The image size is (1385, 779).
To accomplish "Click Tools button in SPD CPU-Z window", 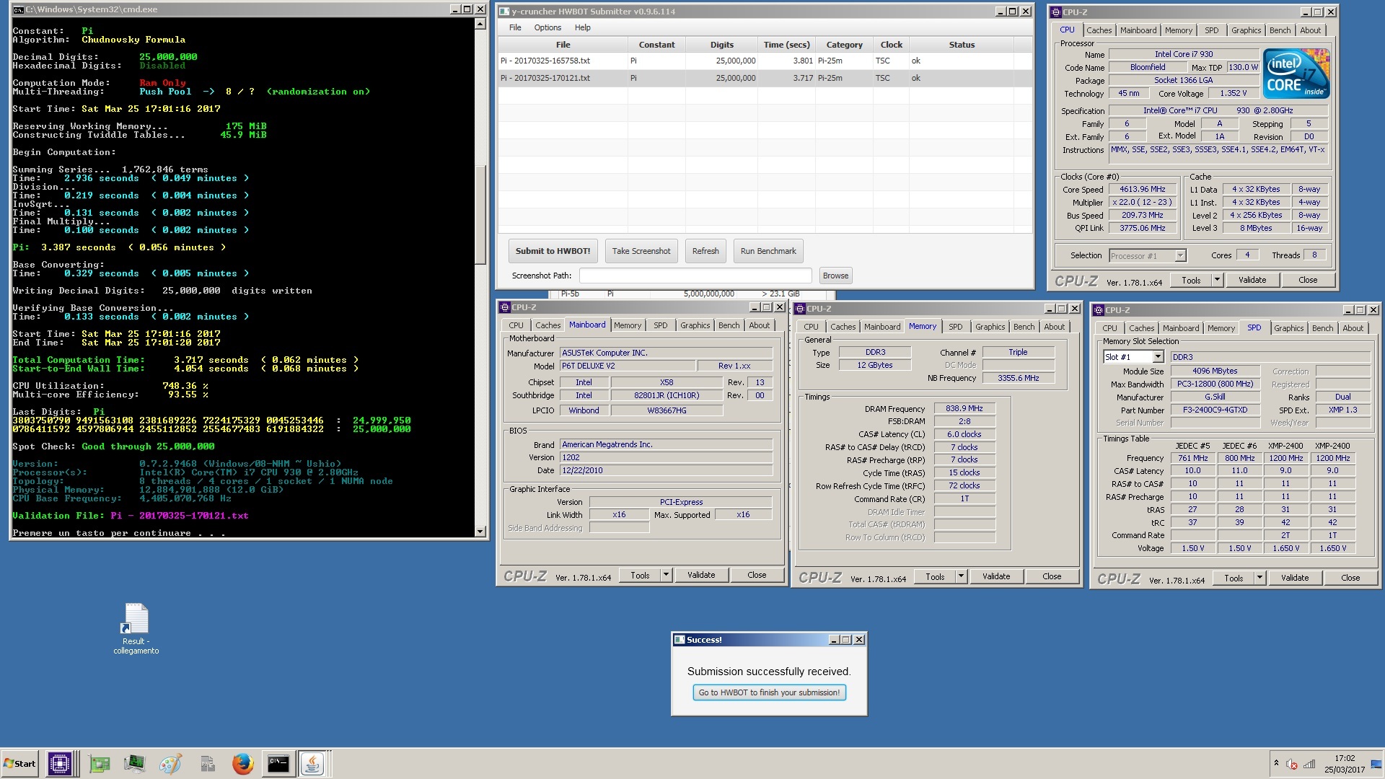I will 1234,578.
